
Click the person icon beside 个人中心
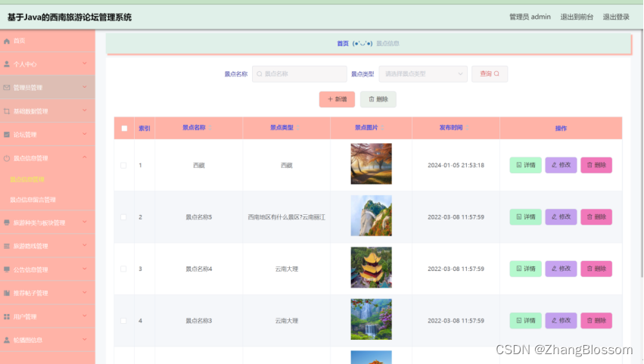coord(7,64)
